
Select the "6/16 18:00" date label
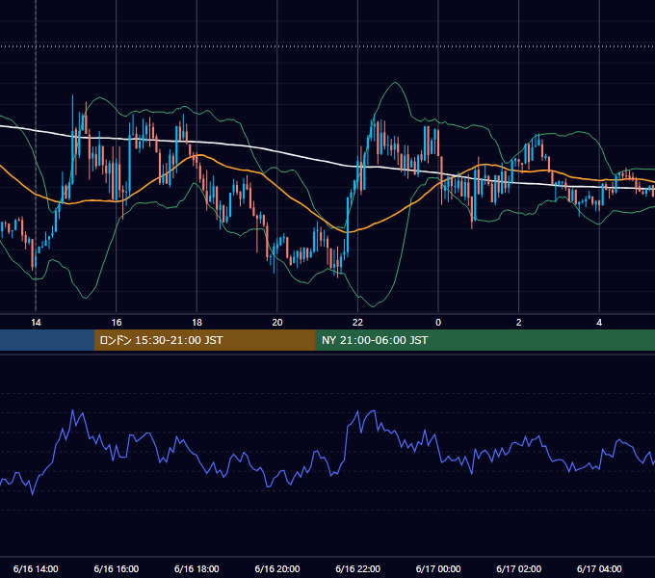(x=196, y=568)
